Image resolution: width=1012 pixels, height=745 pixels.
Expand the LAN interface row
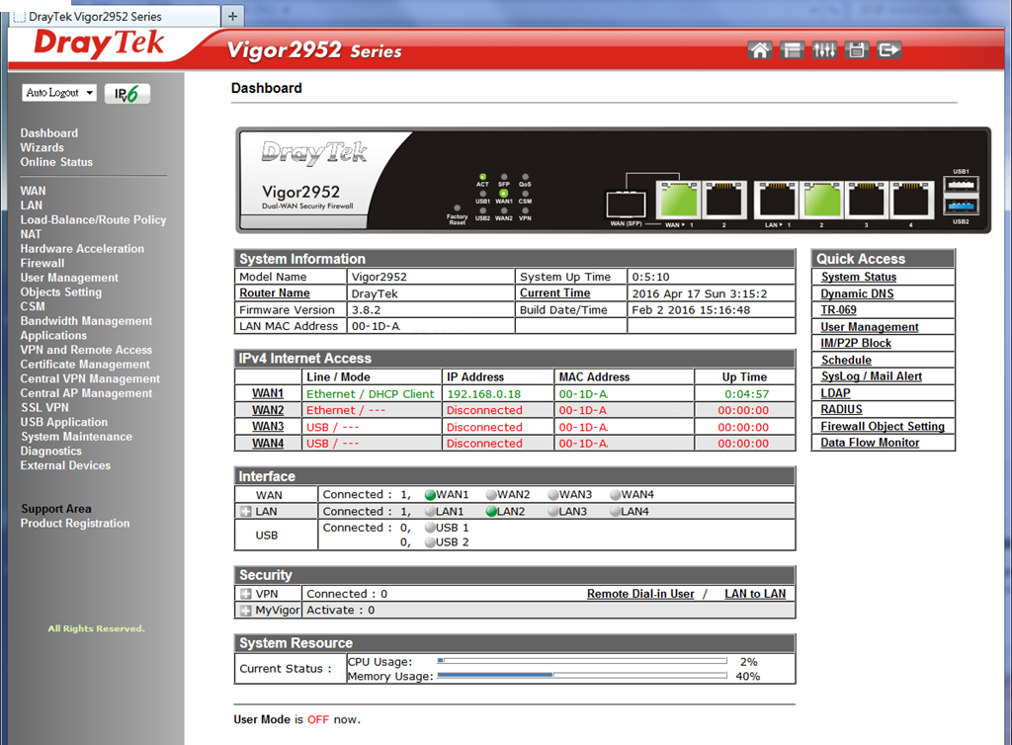click(246, 512)
